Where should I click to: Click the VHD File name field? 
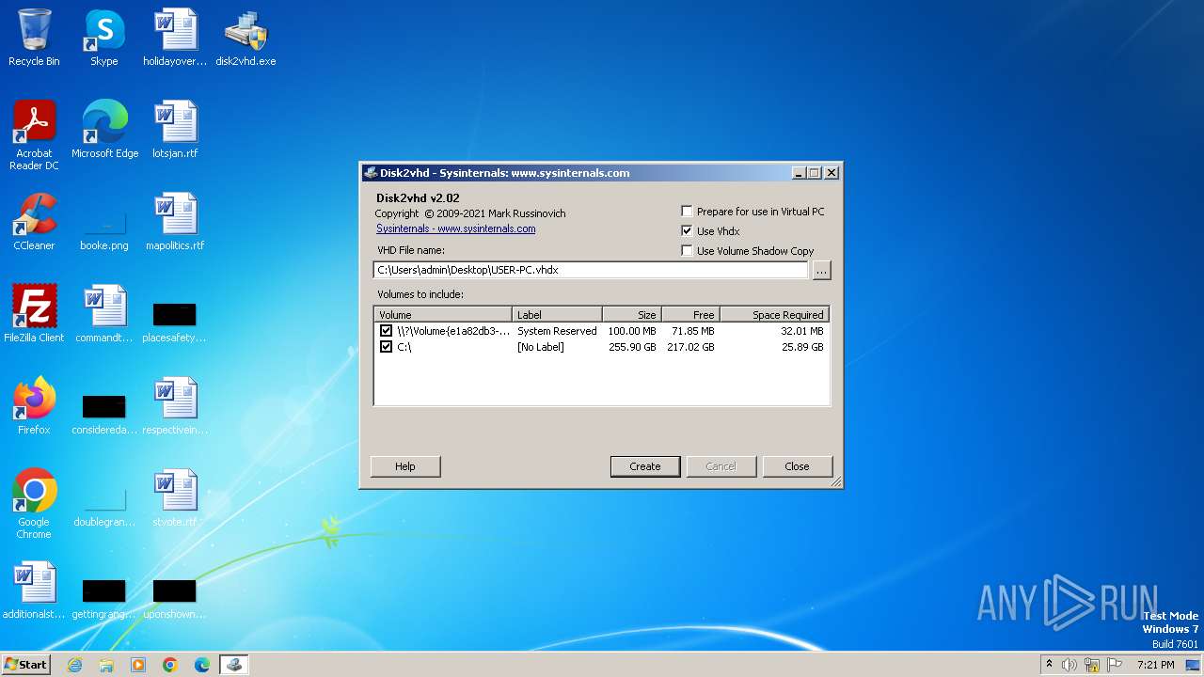pos(591,270)
